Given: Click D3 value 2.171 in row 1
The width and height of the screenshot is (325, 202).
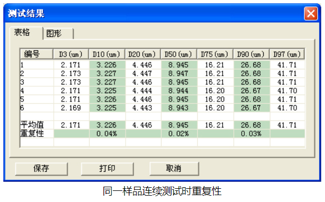Looking at the screenshot, I should click(71, 65).
